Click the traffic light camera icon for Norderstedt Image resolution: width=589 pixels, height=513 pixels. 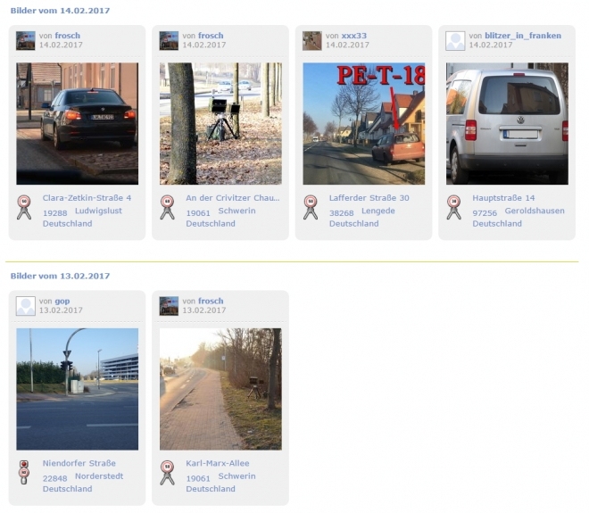click(24, 473)
